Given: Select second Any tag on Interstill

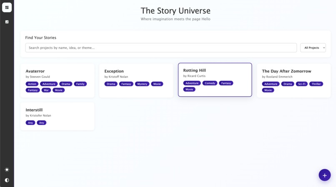Looking at the screenshot, I should [42, 123].
